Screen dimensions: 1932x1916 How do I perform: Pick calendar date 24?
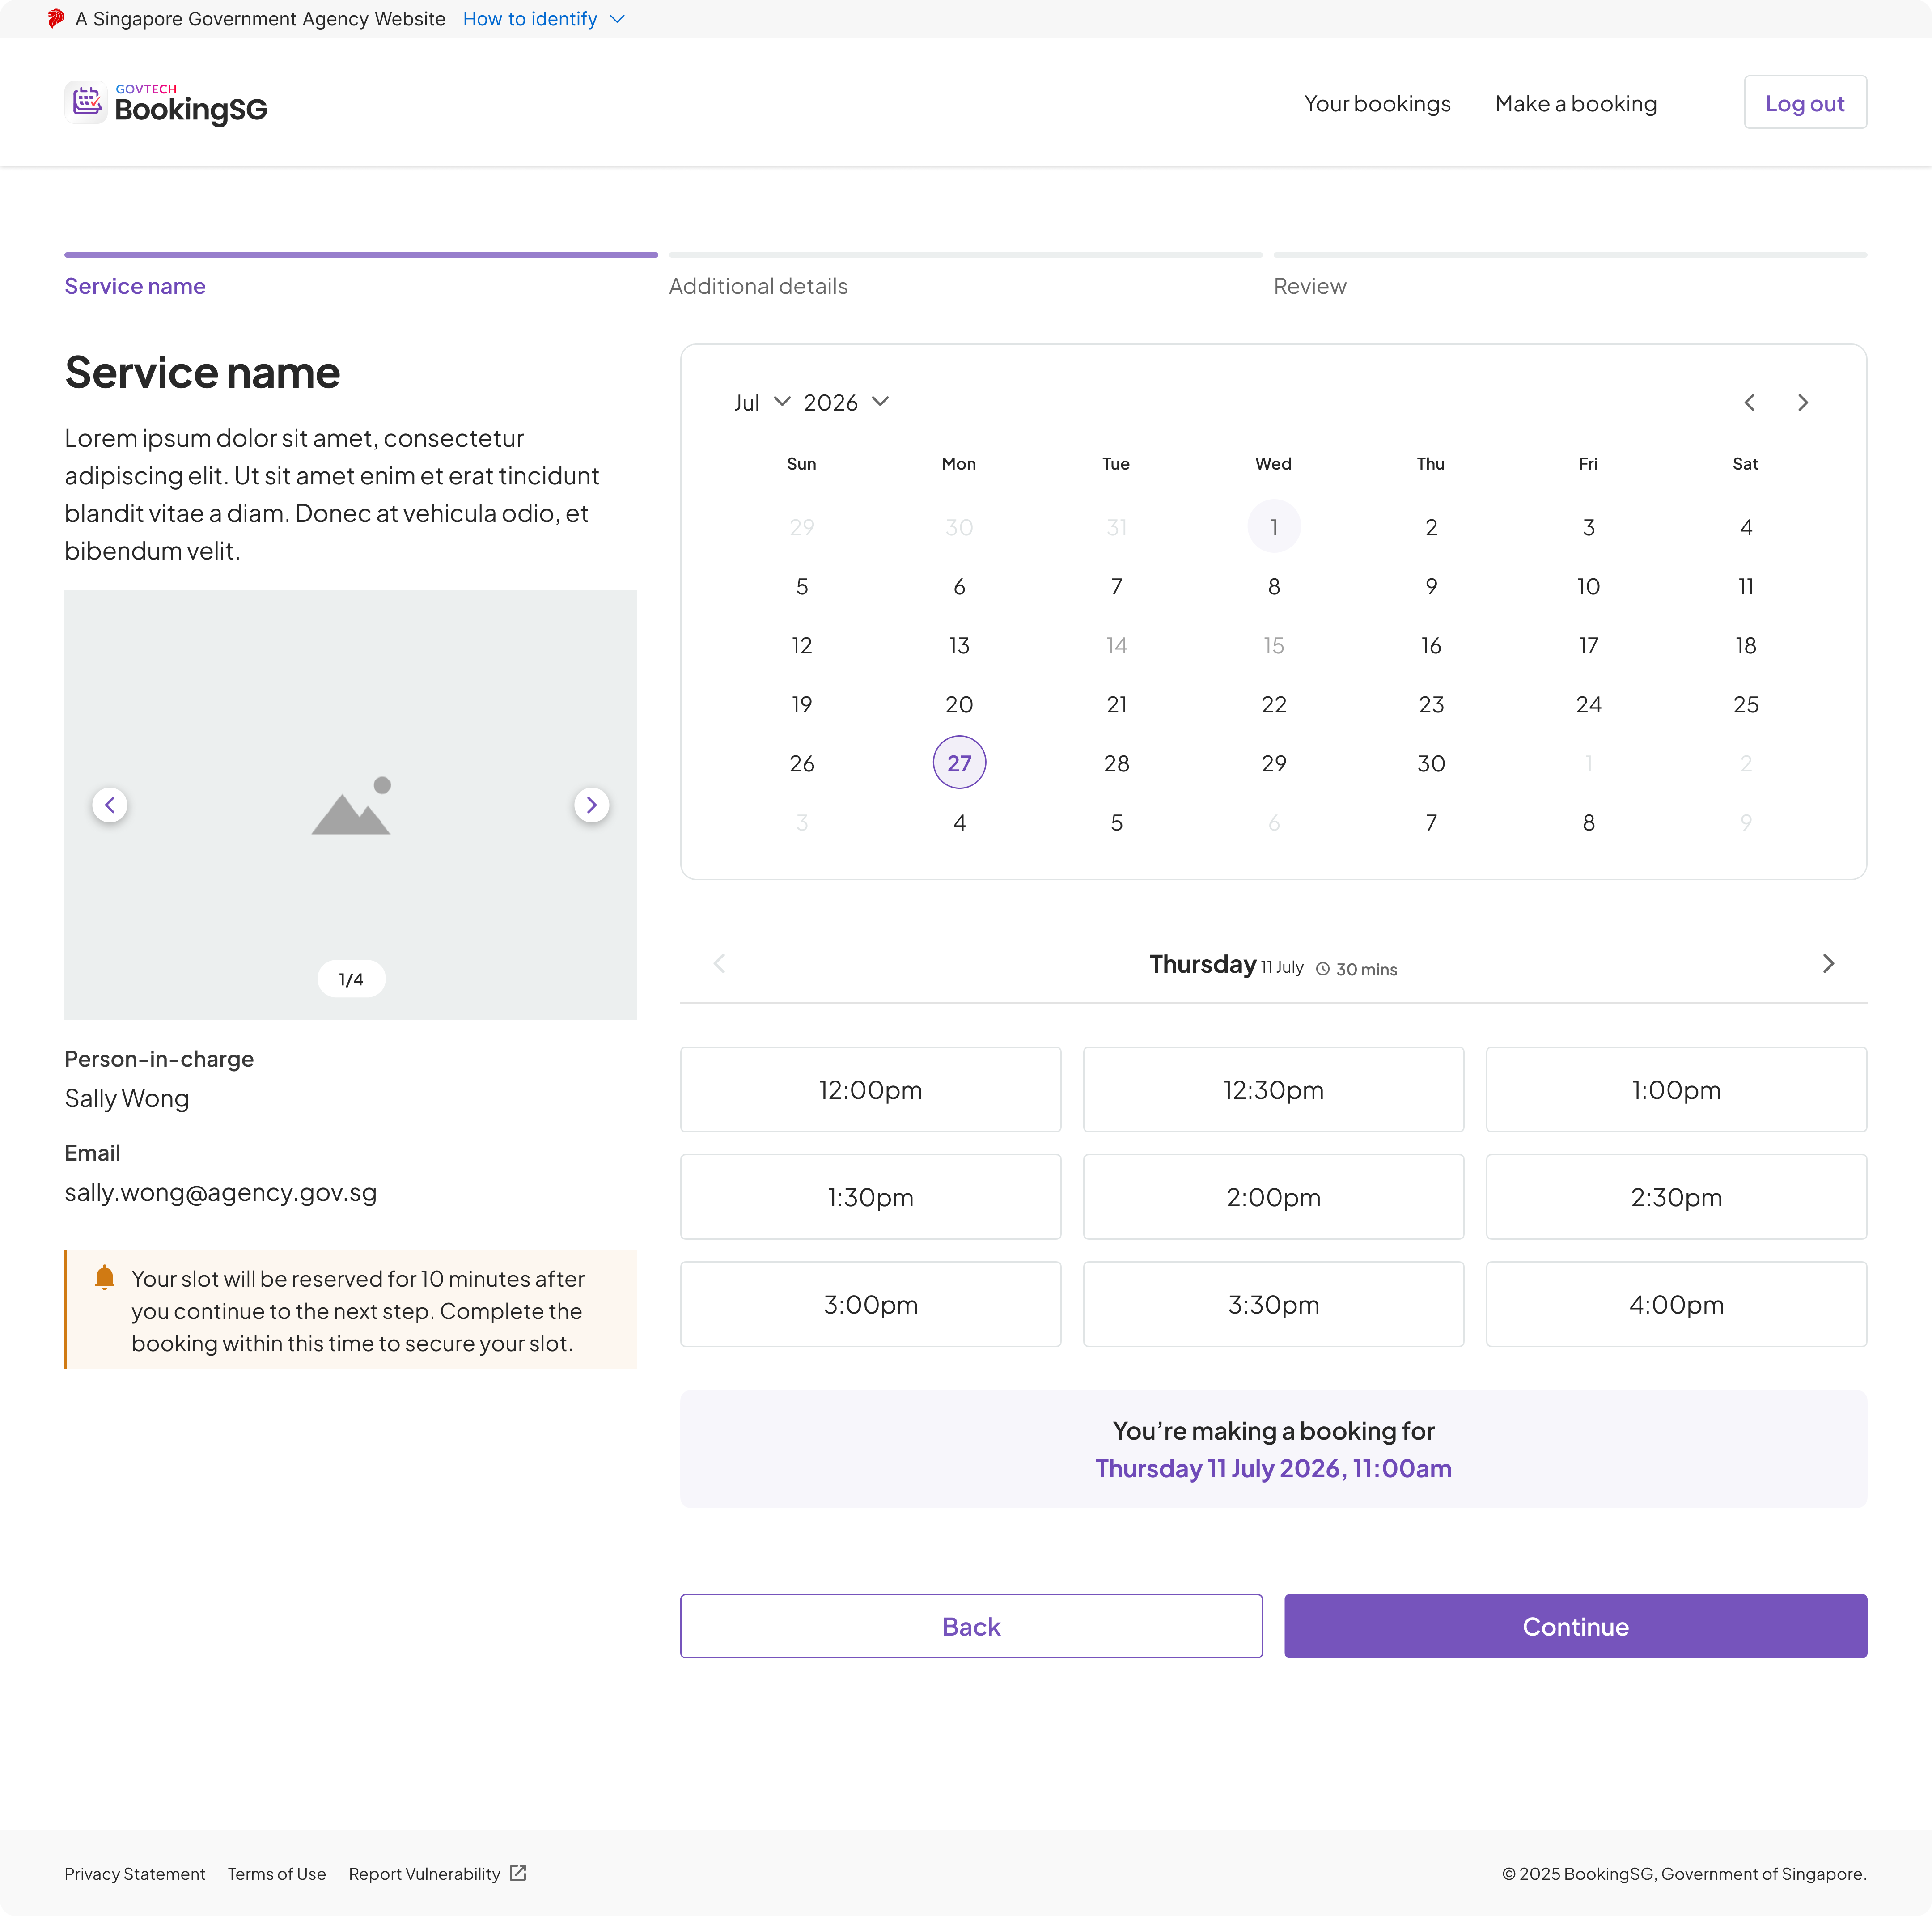pyautogui.click(x=1588, y=704)
